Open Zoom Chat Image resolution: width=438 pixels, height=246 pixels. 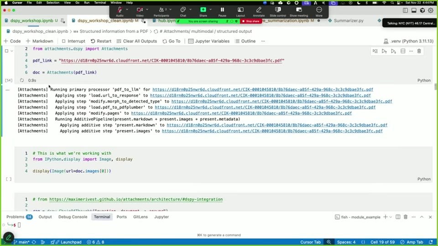183,11
